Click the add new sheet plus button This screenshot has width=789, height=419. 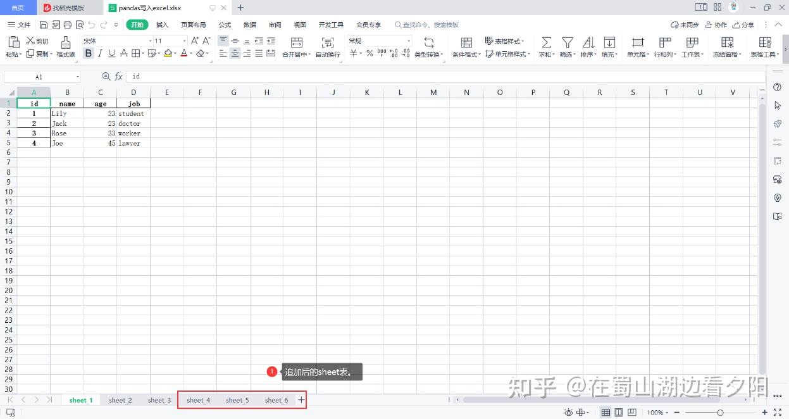click(301, 400)
